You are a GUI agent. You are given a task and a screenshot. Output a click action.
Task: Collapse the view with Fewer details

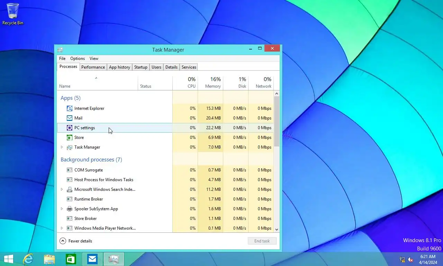pyautogui.click(x=76, y=241)
